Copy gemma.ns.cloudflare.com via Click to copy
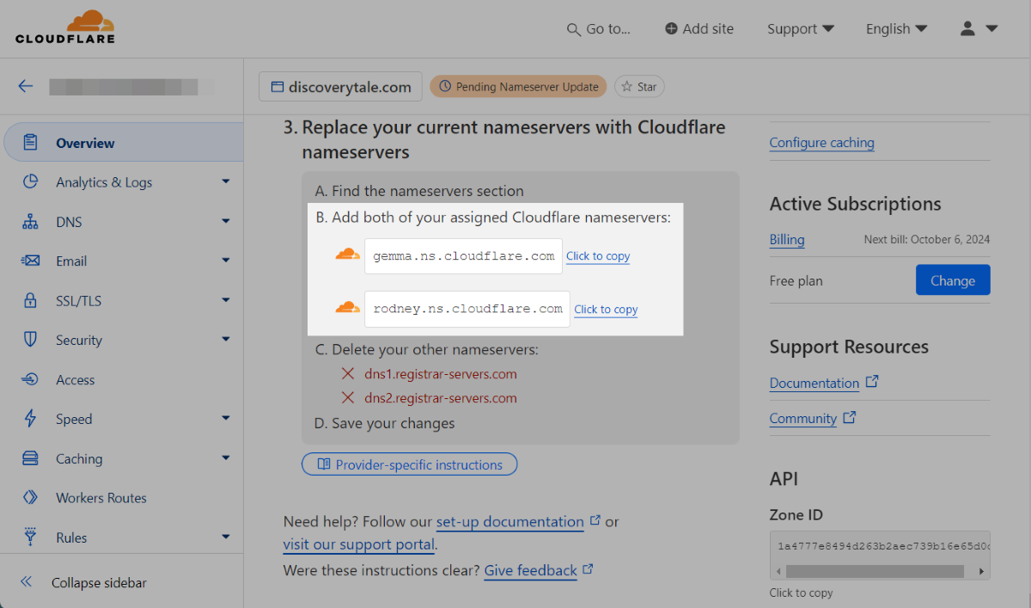Screen dimensions: 1031x608 click(x=598, y=256)
